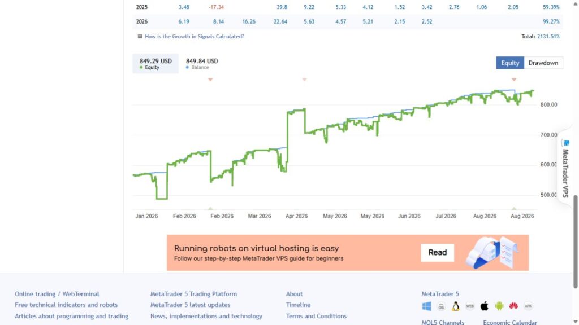Open Online trading / WebTerminal link
This screenshot has height=325, width=579.
pyautogui.click(x=57, y=293)
